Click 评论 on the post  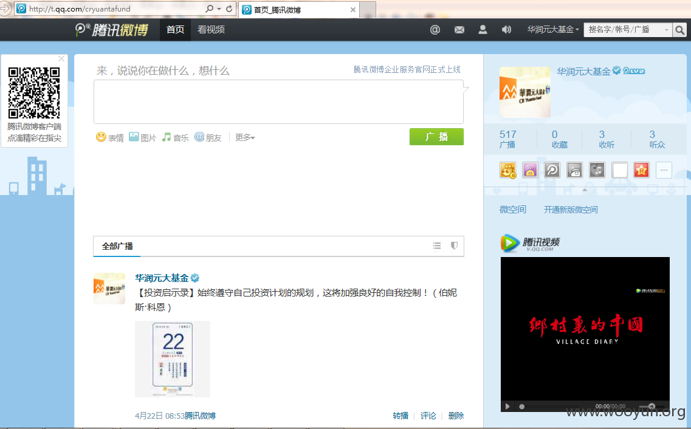428,416
